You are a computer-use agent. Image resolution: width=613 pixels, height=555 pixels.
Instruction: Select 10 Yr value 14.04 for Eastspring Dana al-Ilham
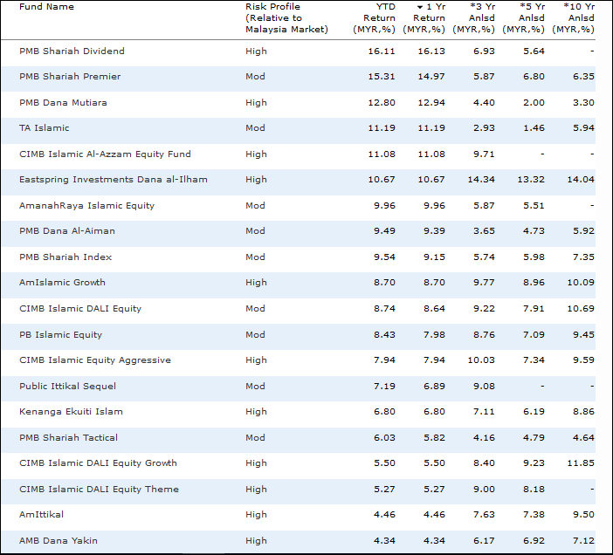581,180
